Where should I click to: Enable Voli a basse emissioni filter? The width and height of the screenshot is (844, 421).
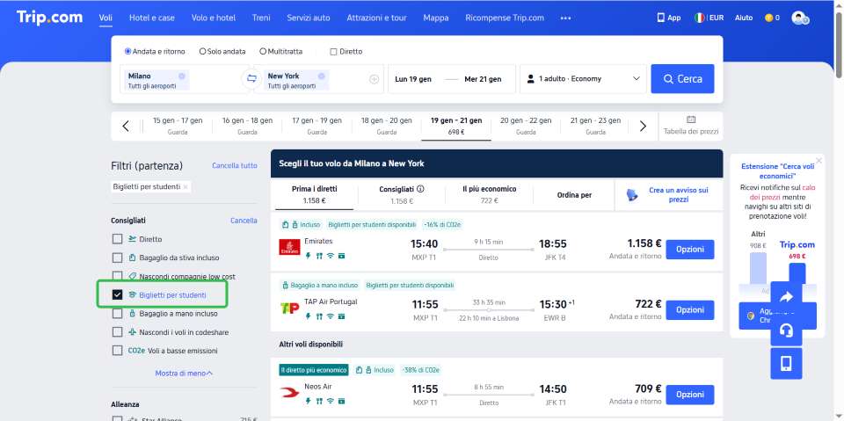117,351
